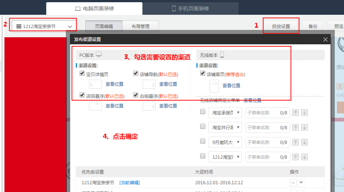Open the 1212淘宝亲亲节 page selector dropdown
The height and width of the screenshot is (192, 344).
[44, 26]
